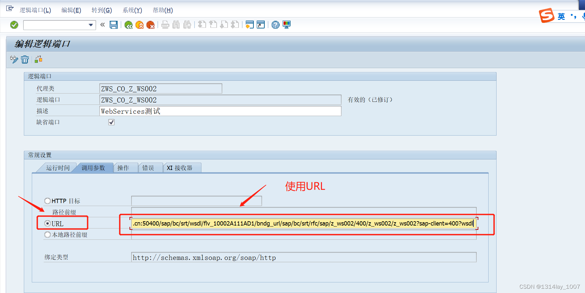Go to the Next Page icon
The image size is (585, 293).
pos(224,25)
